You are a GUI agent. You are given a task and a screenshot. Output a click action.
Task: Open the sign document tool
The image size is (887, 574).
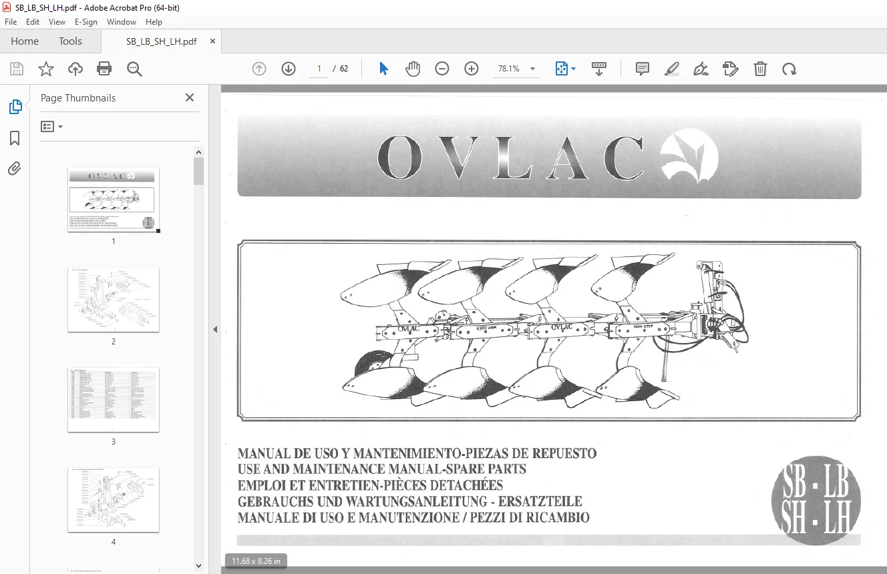point(701,69)
